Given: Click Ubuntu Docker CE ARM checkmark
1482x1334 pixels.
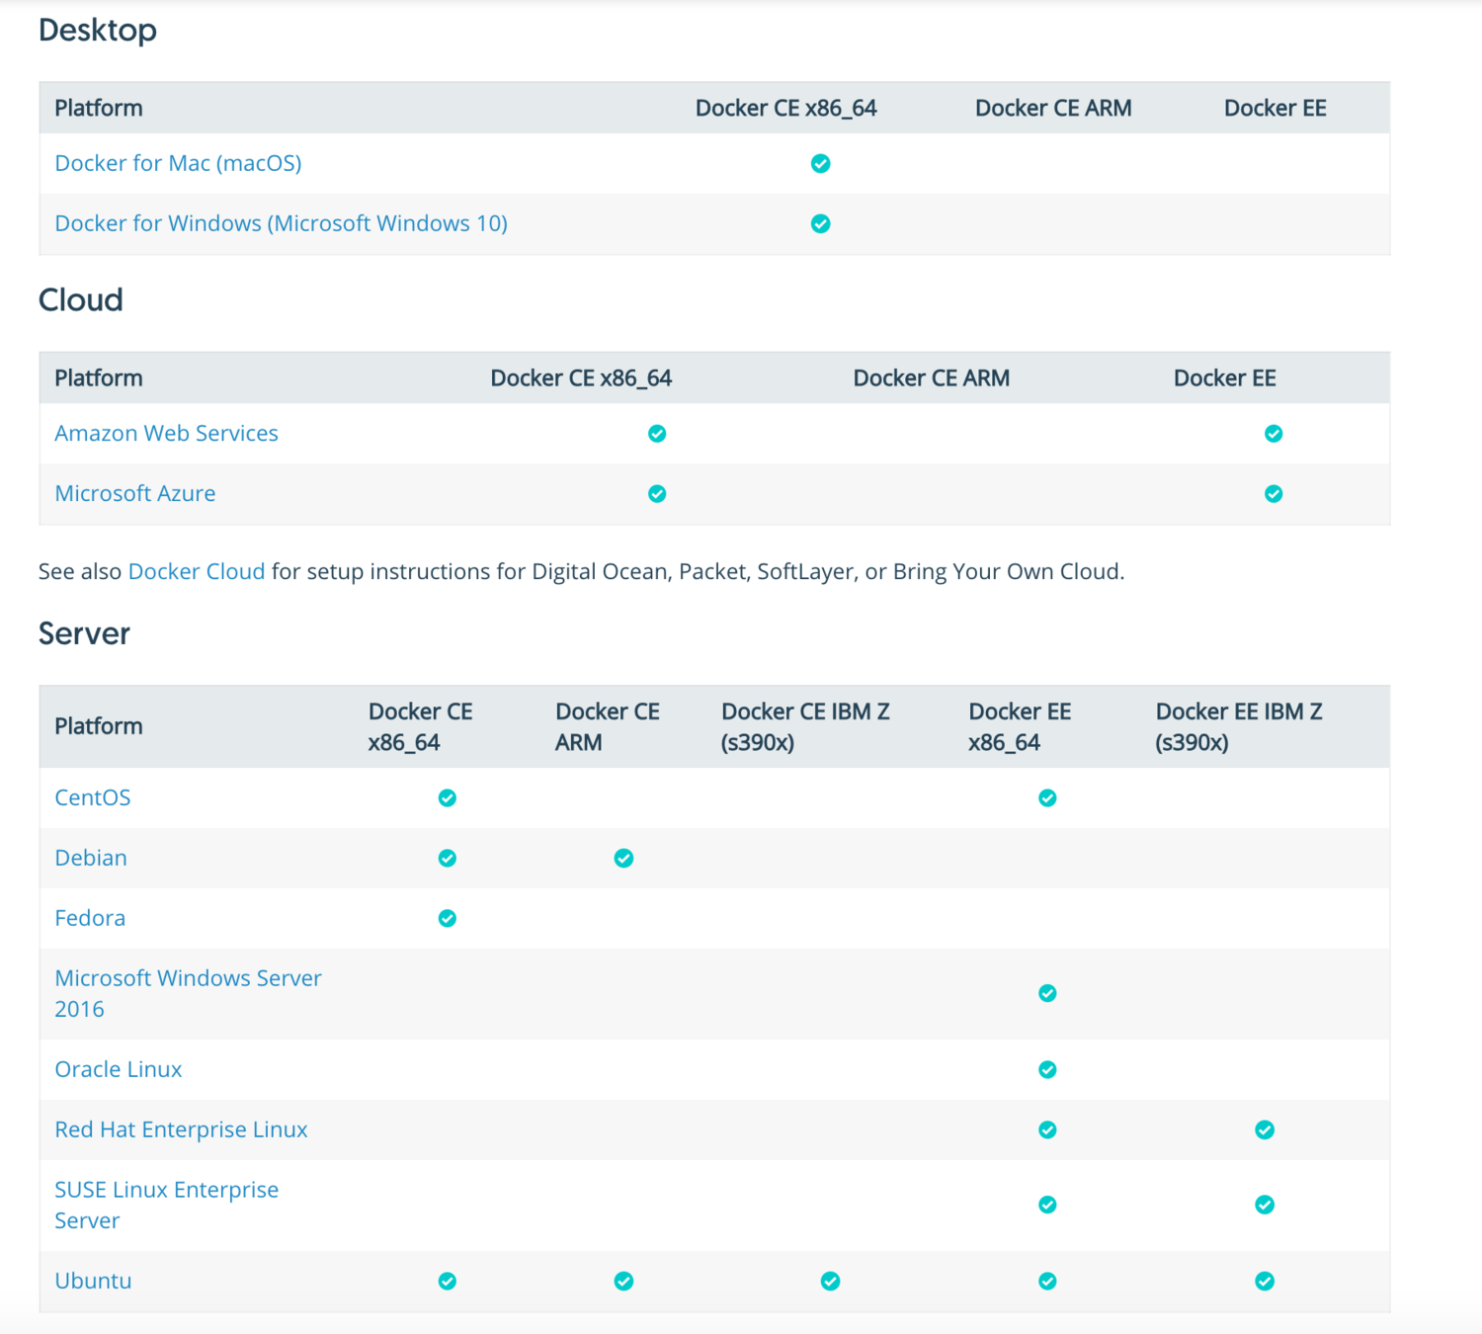Looking at the screenshot, I should tap(623, 1281).
